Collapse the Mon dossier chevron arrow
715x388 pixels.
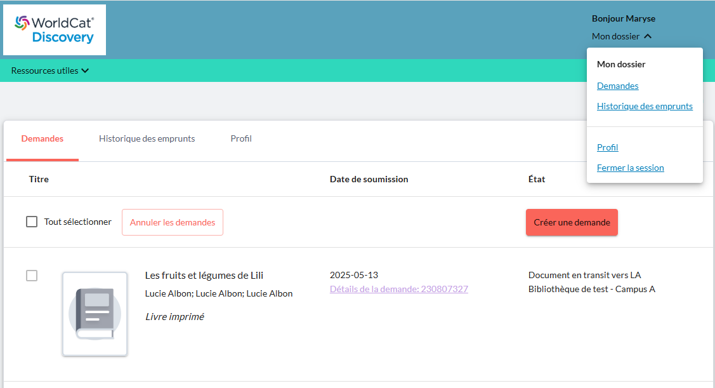click(648, 36)
